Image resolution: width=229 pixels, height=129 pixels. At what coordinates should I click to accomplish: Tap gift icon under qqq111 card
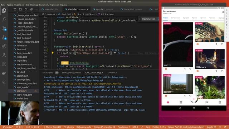coord(166,69)
